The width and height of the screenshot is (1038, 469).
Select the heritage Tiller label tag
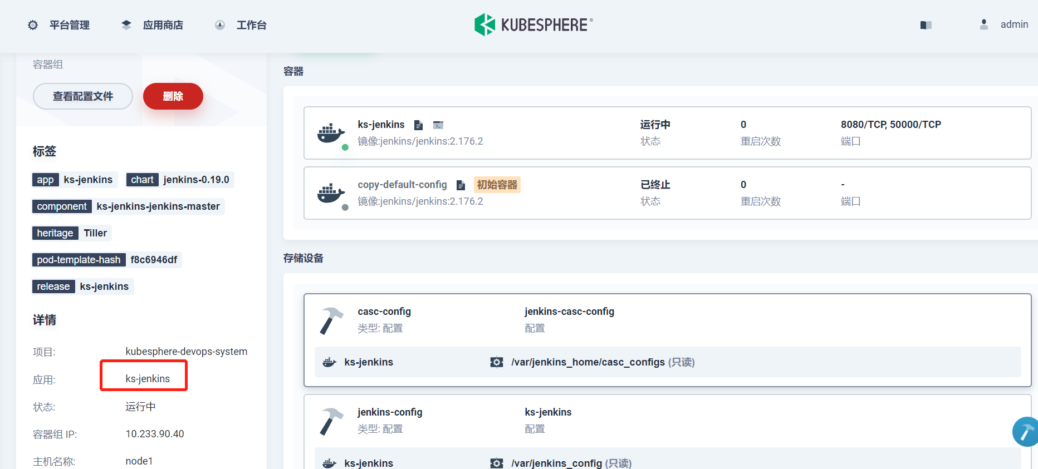[x=72, y=233]
